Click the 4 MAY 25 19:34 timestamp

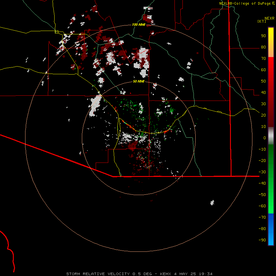coord(193,274)
